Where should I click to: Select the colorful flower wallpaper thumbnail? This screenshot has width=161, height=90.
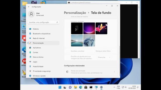click(x=101, y=28)
